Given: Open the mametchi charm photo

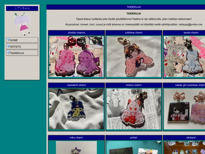Looking at the screenshot, I should (x=76, y=109).
